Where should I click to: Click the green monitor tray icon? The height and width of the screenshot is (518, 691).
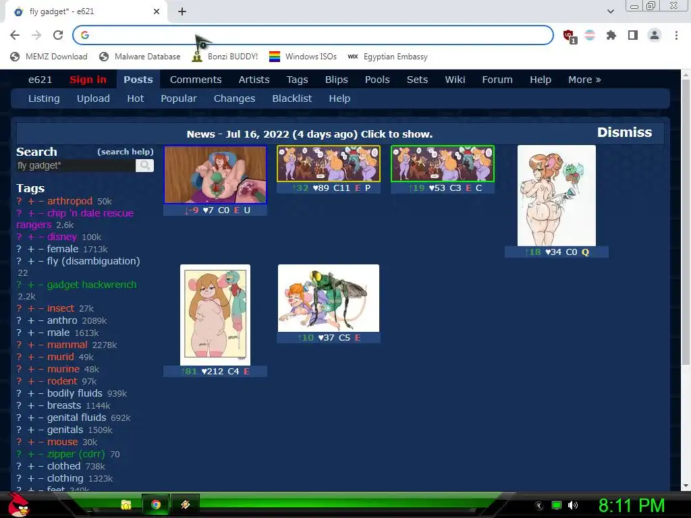[x=557, y=505]
